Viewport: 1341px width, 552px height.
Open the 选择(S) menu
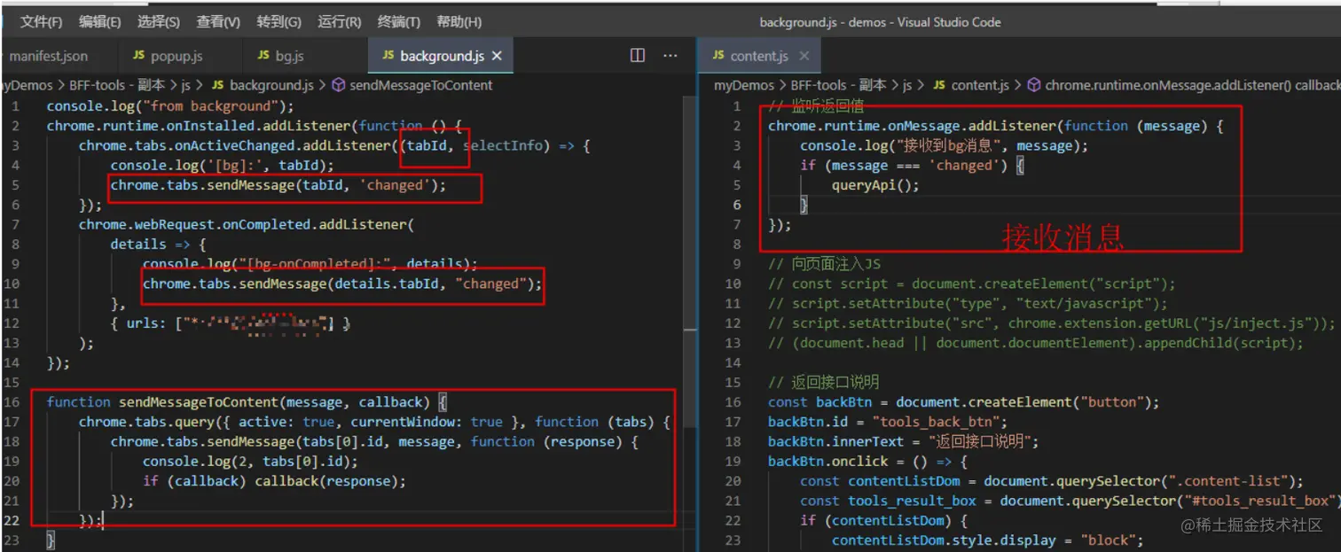click(159, 22)
